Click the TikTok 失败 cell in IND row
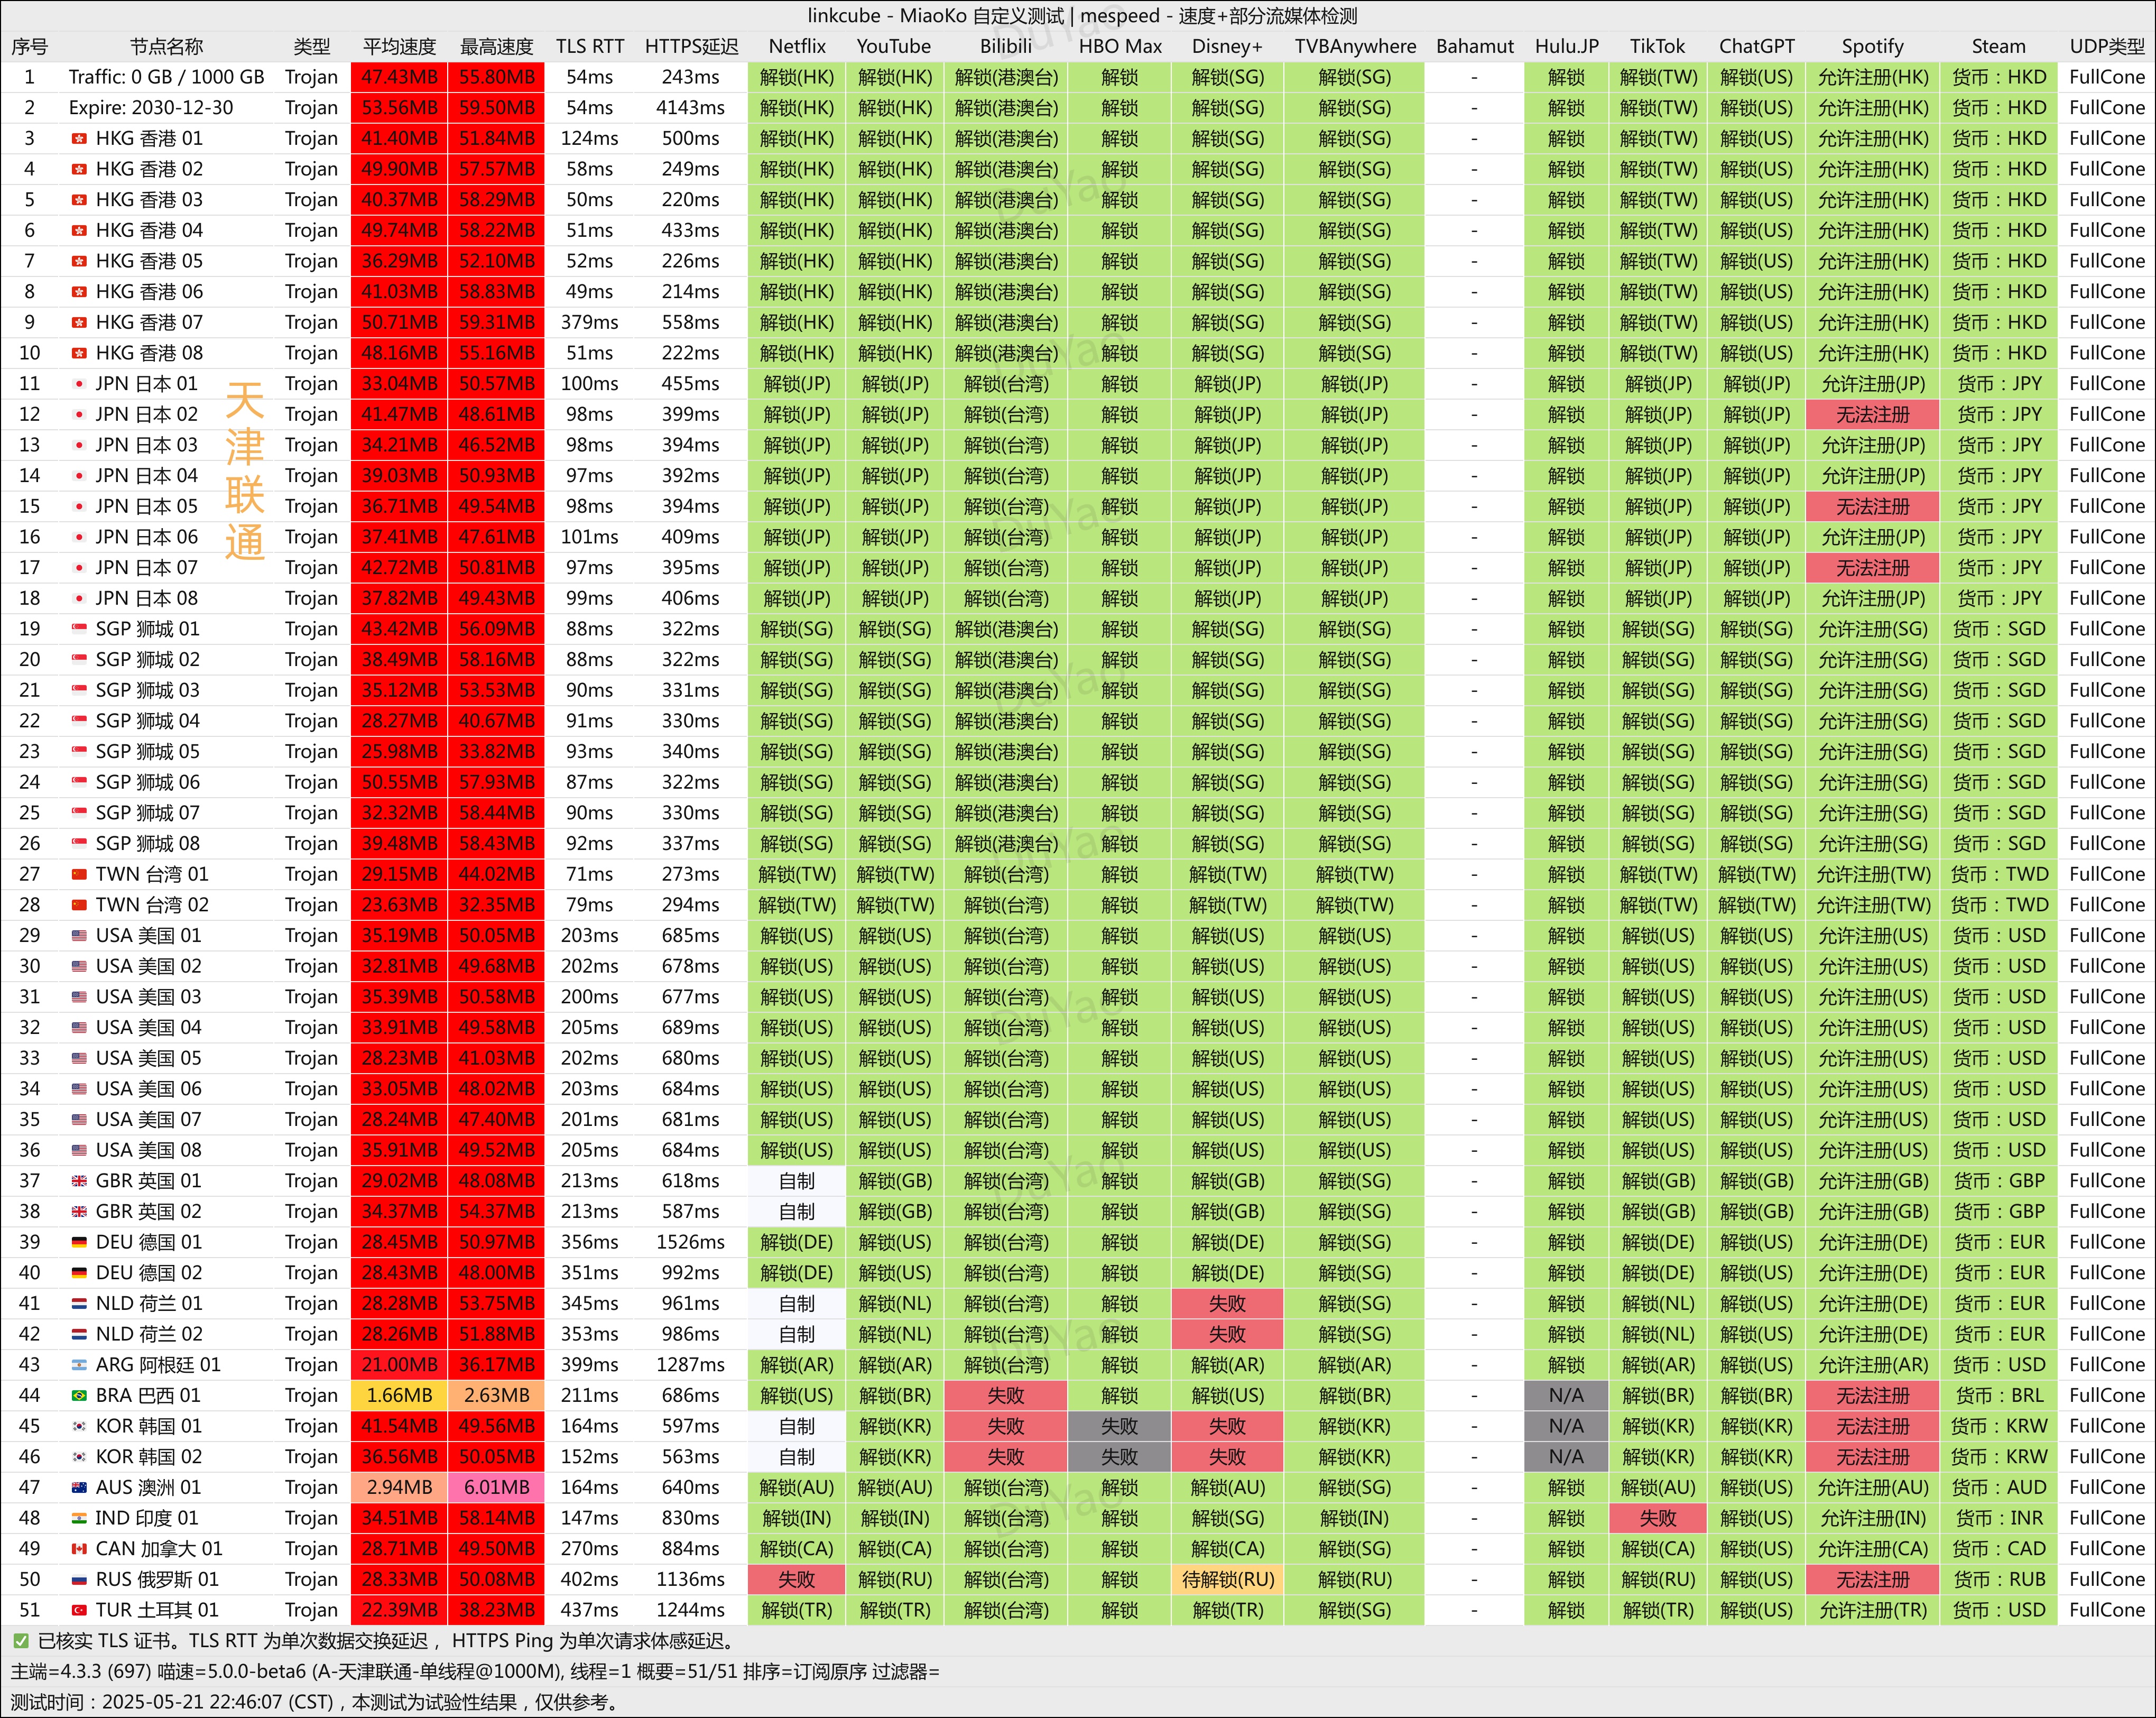The width and height of the screenshot is (2156, 1718). coord(1657,1518)
